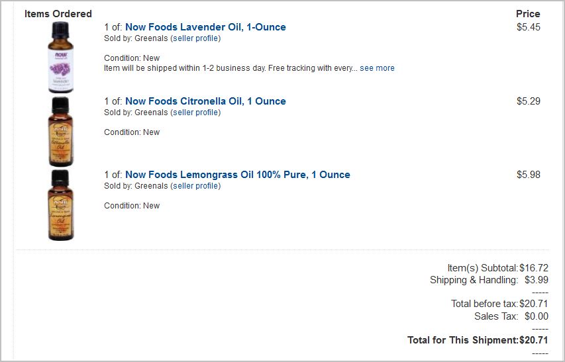
Task: Click the Item(s) Subtotal $16.72 amount
Action: (x=534, y=268)
